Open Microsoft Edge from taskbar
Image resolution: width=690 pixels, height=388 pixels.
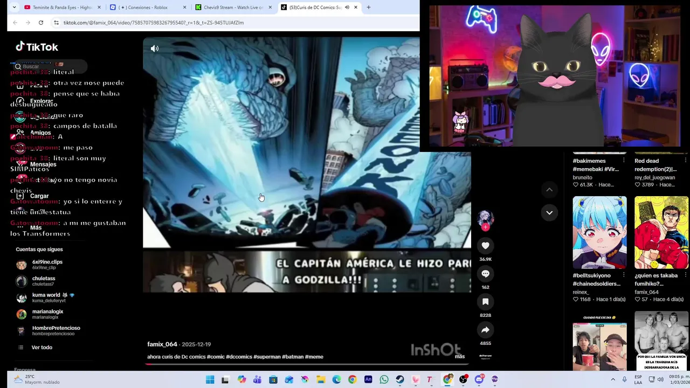[x=336, y=380]
